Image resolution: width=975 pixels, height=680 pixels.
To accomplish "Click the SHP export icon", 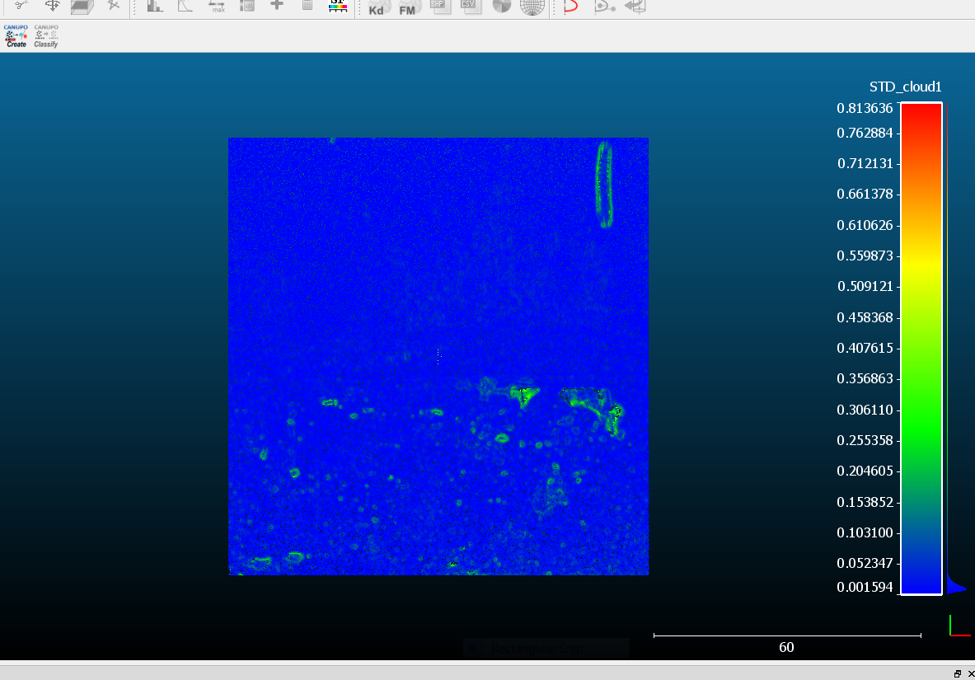I will (x=438, y=7).
